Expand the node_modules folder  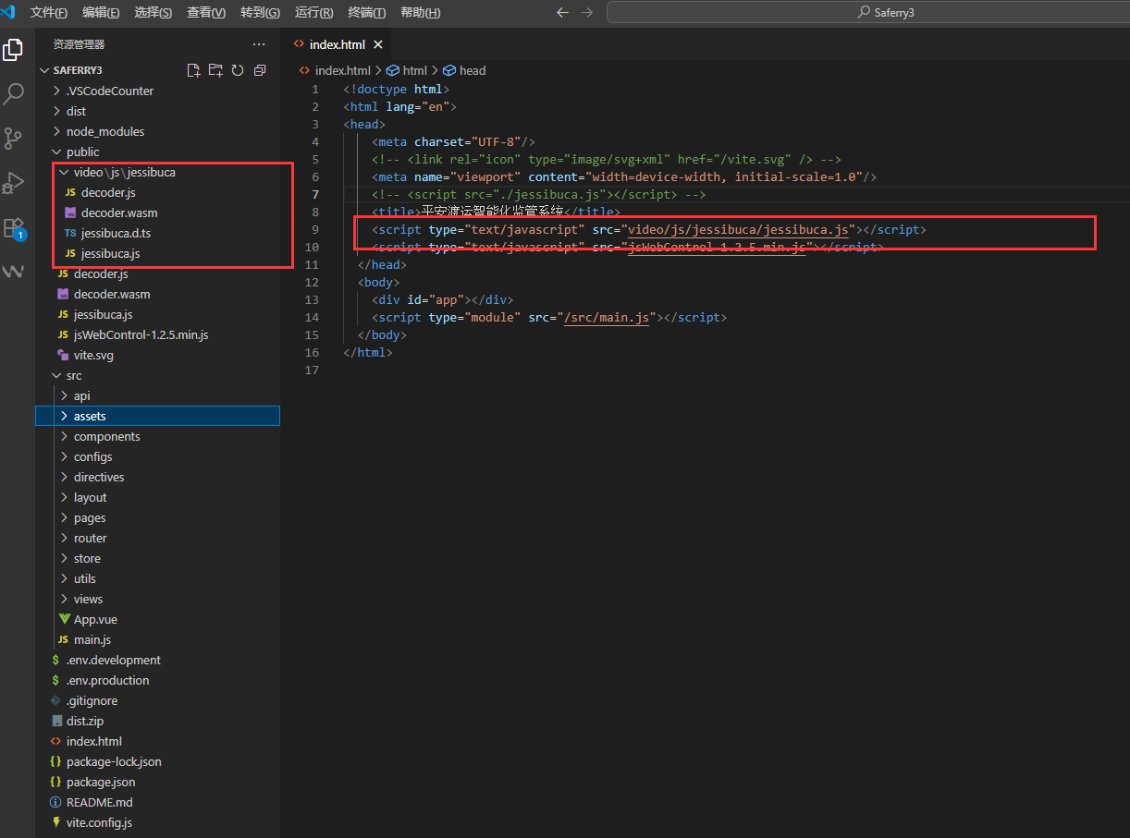pyautogui.click(x=107, y=131)
